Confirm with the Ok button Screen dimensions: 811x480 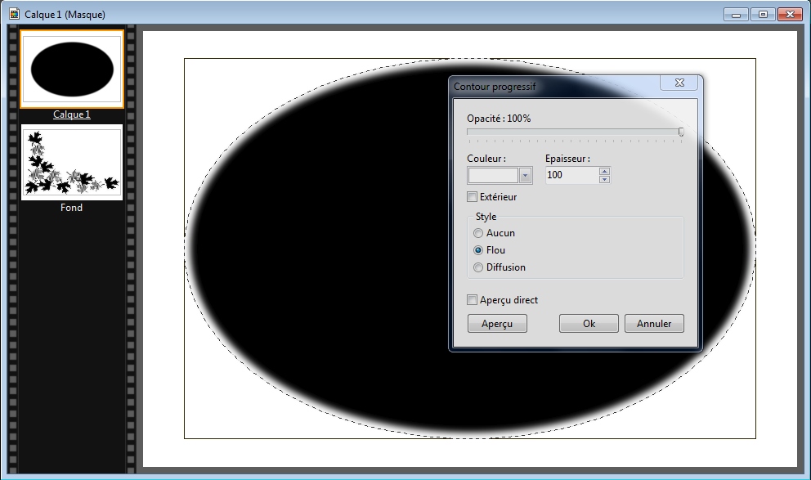click(x=589, y=323)
